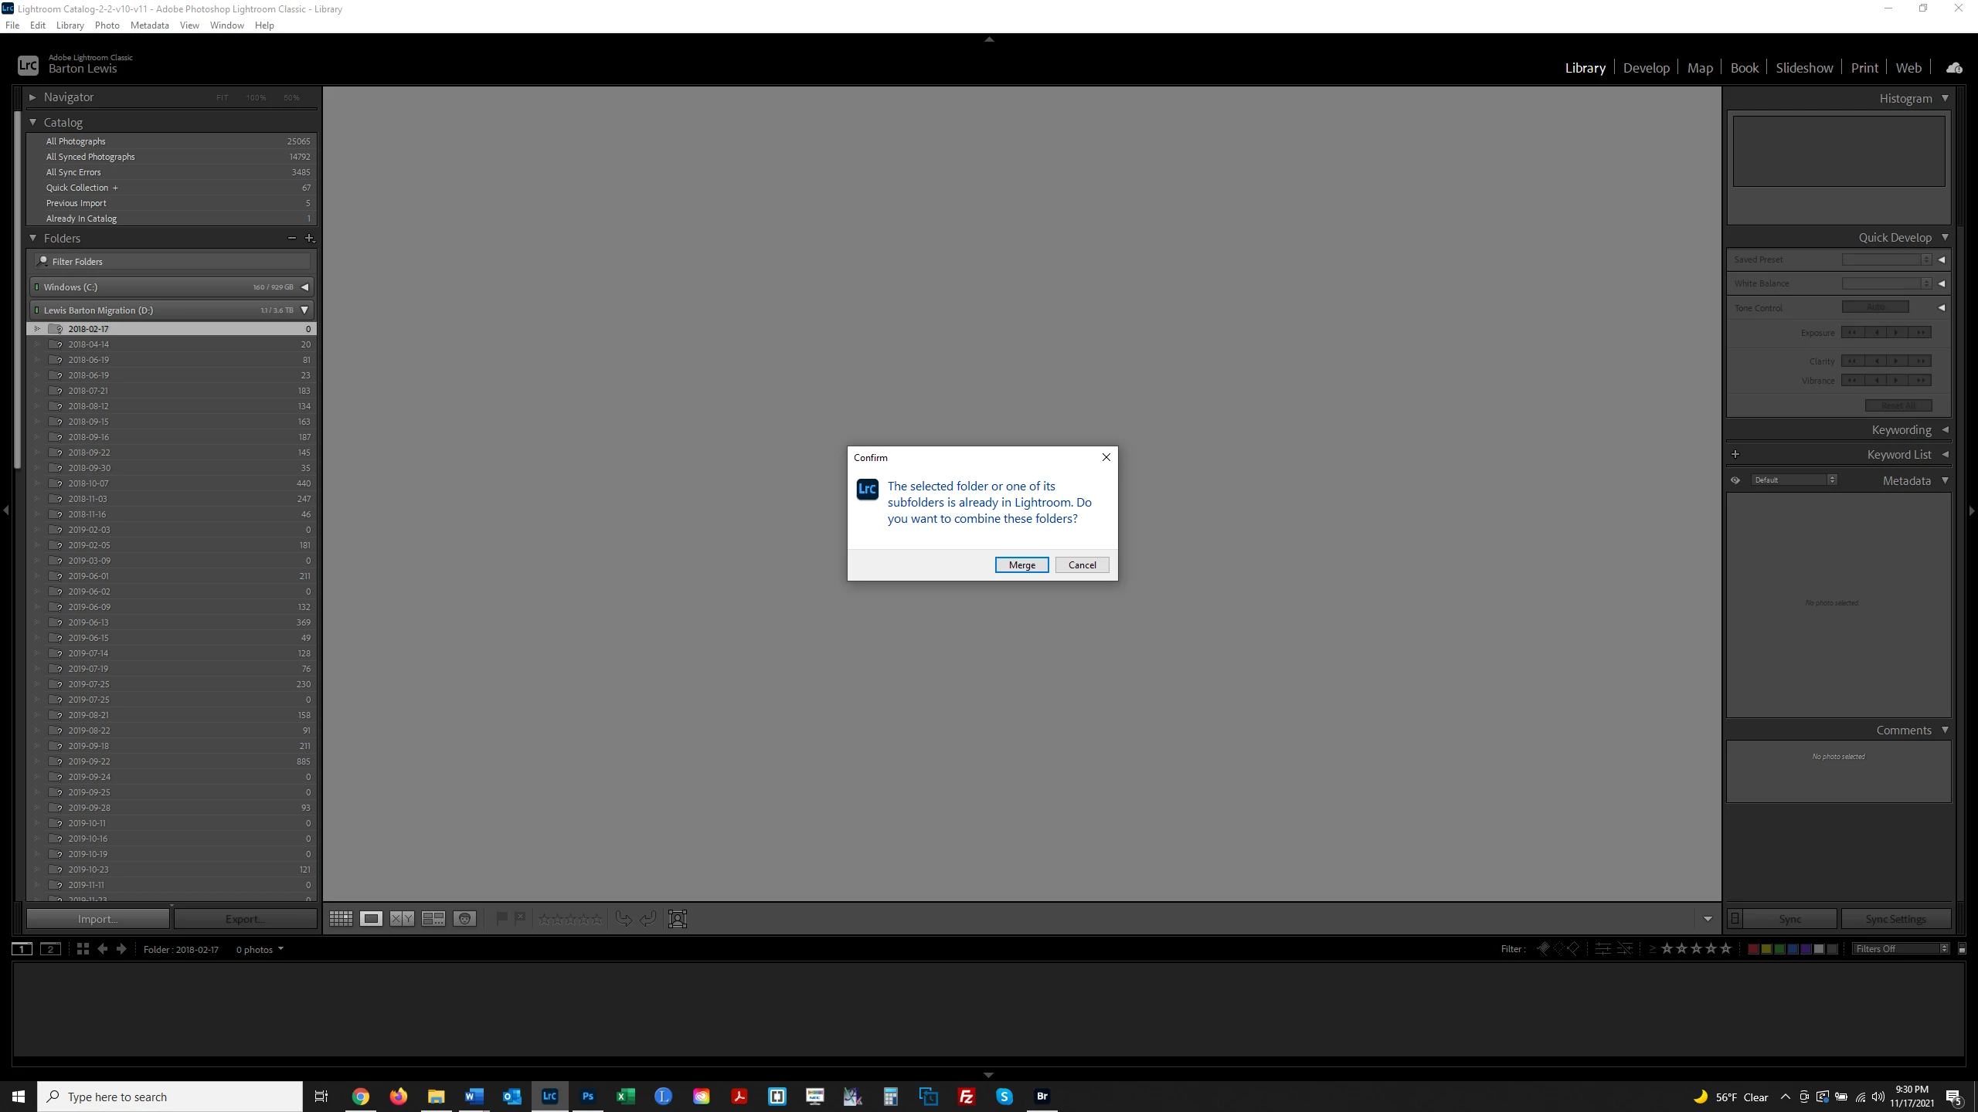This screenshot has width=1978, height=1112.
Task: Collapse the Lewis Barton Migration (D:) volume
Action: [304, 310]
